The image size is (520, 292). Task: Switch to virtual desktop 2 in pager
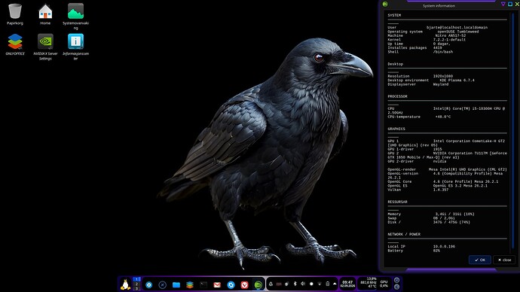(136, 284)
